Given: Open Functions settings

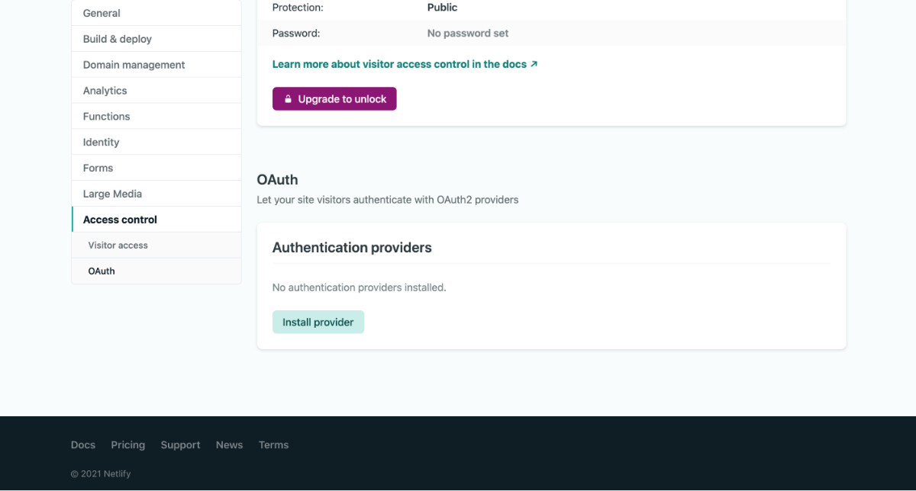Looking at the screenshot, I should pyautogui.click(x=107, y=117).
